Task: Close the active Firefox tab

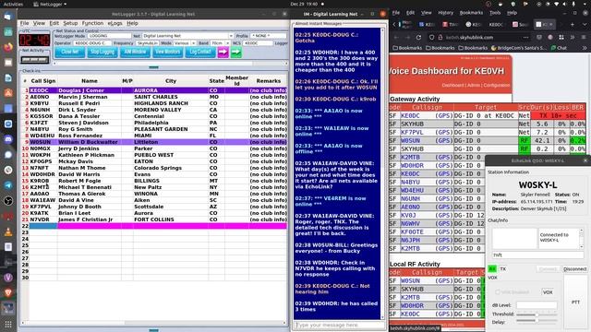Action: 550,24
